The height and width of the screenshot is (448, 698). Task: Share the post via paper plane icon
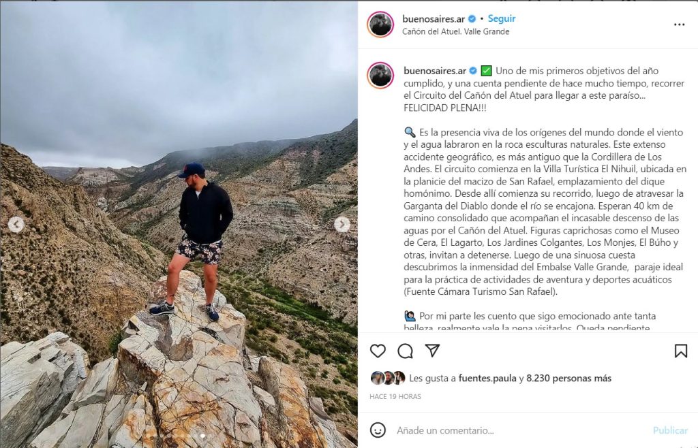[432, 351]
